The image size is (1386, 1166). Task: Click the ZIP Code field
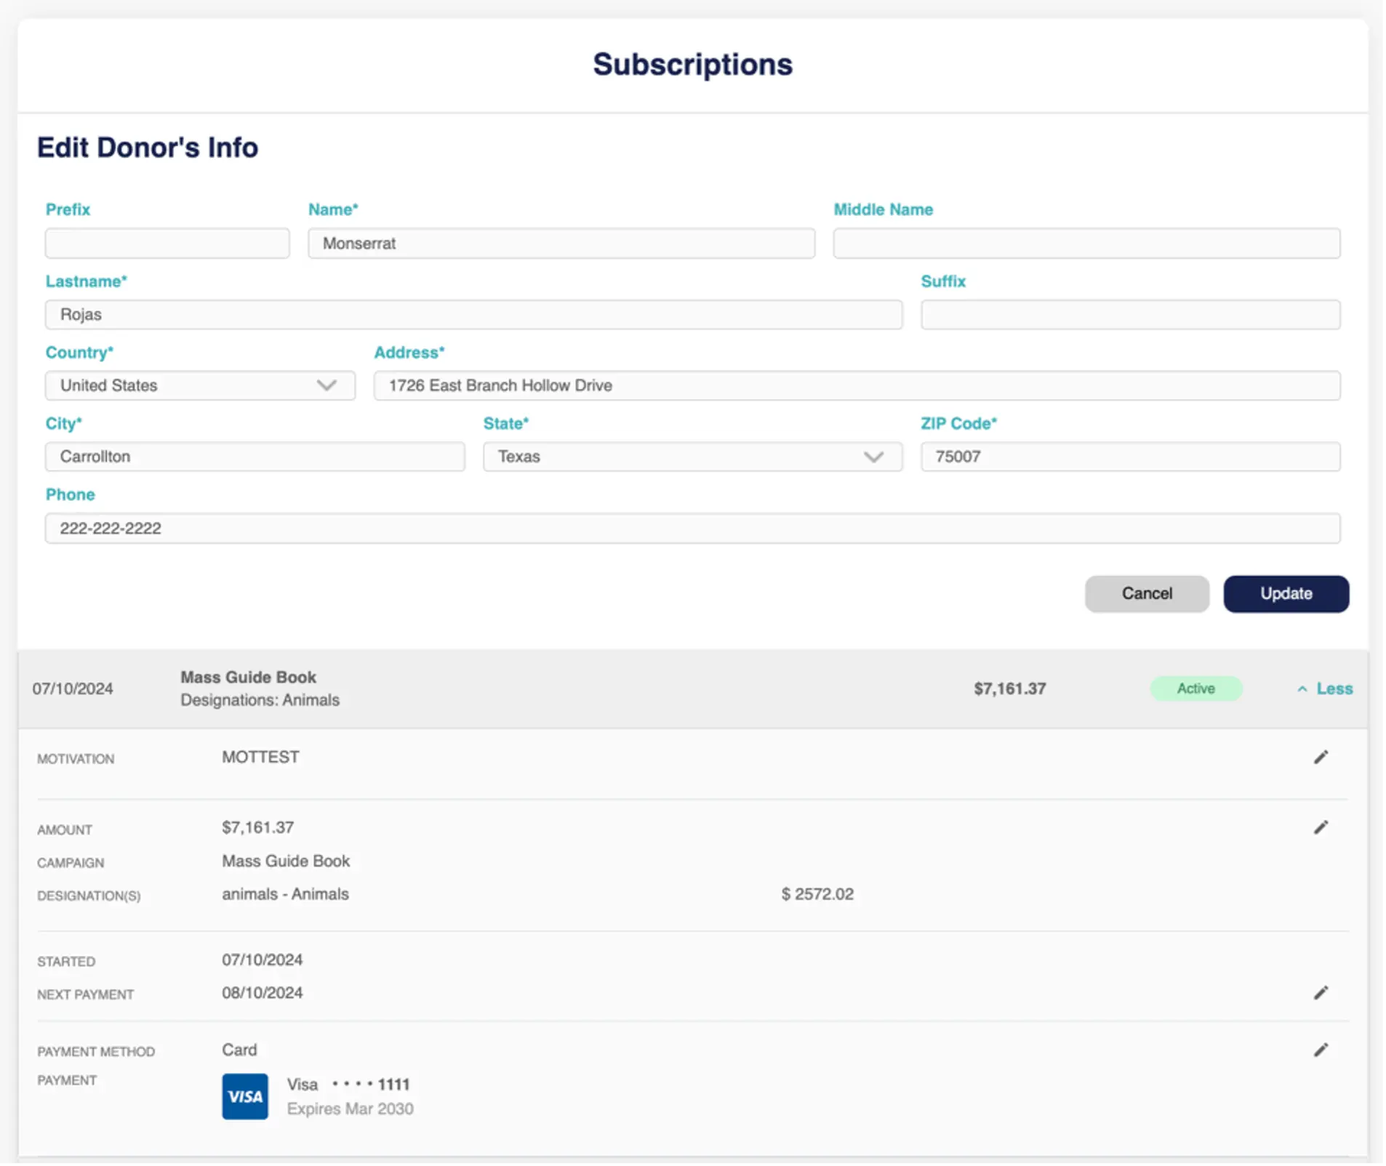(x=1130, y=457)
